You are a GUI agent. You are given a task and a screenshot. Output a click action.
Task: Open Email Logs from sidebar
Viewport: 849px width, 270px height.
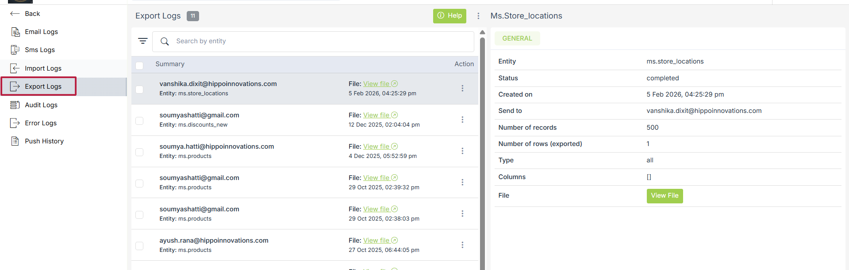[x=41, y=32]
